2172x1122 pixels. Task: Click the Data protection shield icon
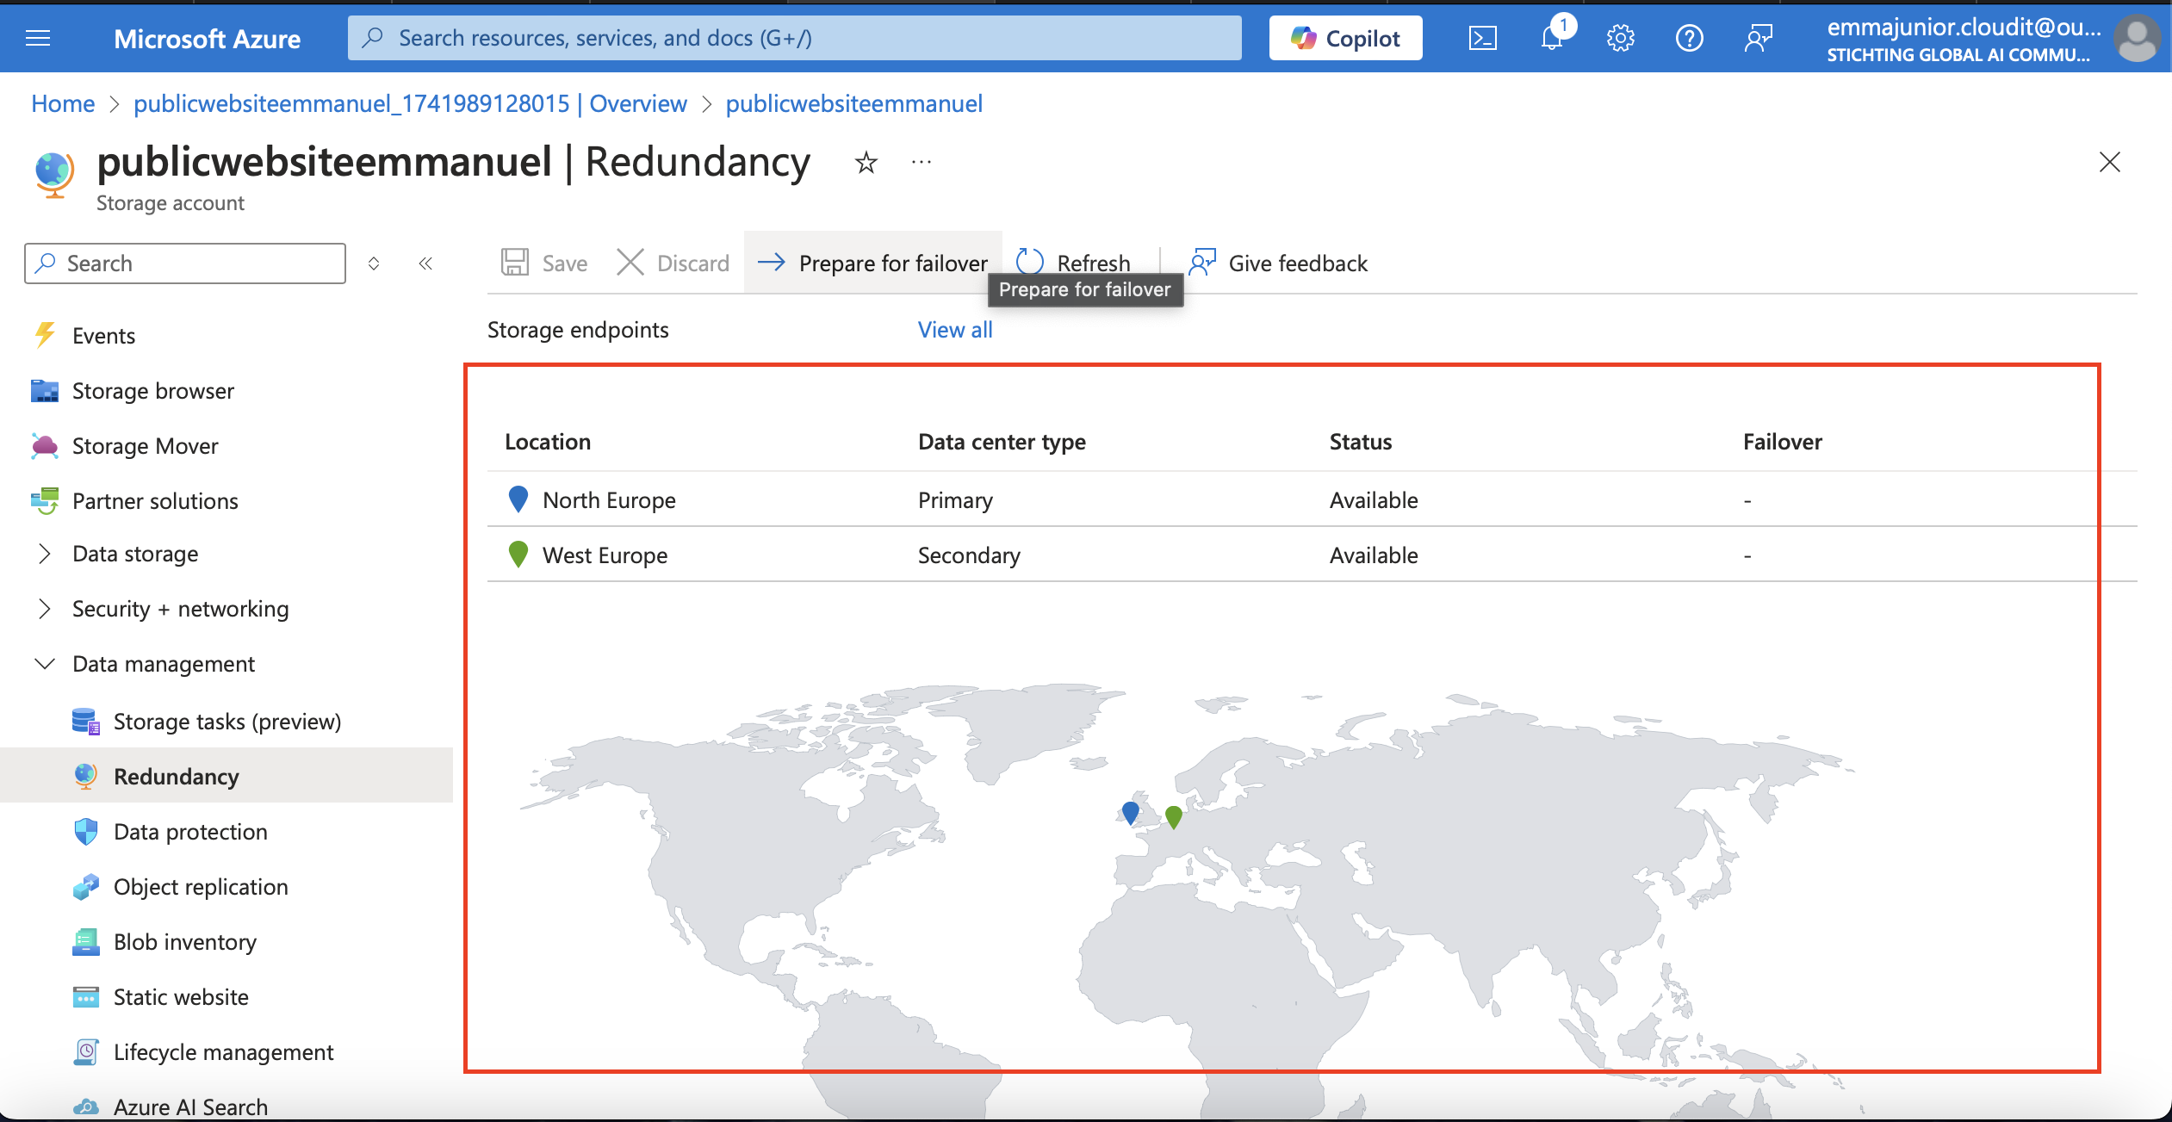(x=86, y=832)
